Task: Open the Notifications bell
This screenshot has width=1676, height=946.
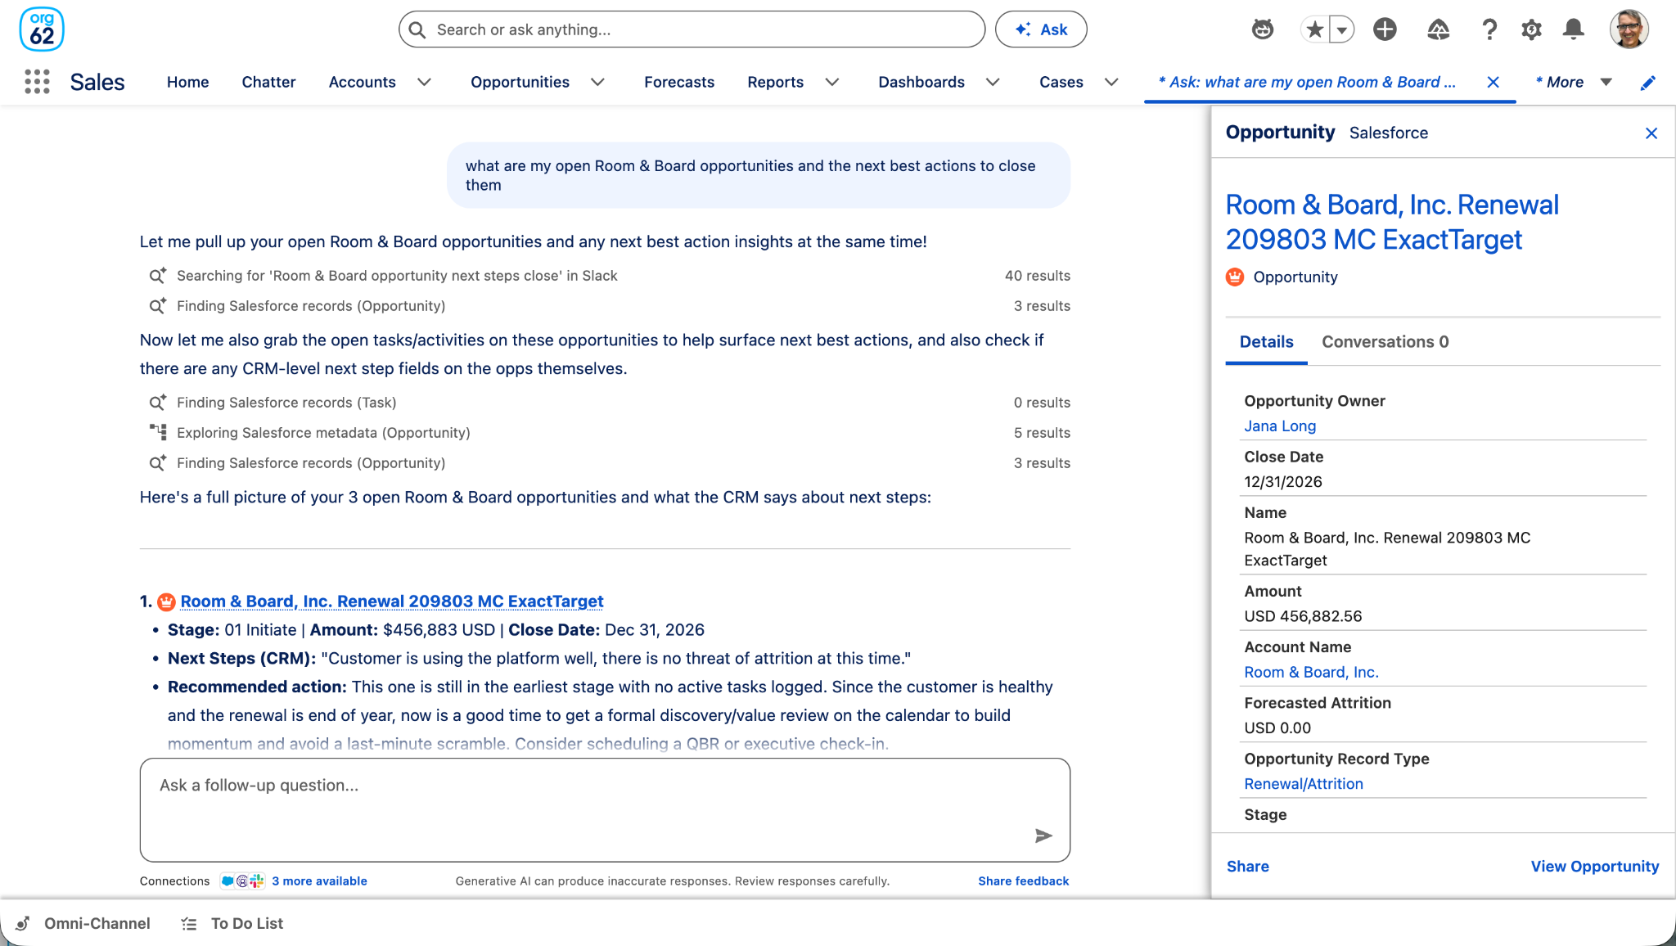Action: click(1573, 29)
